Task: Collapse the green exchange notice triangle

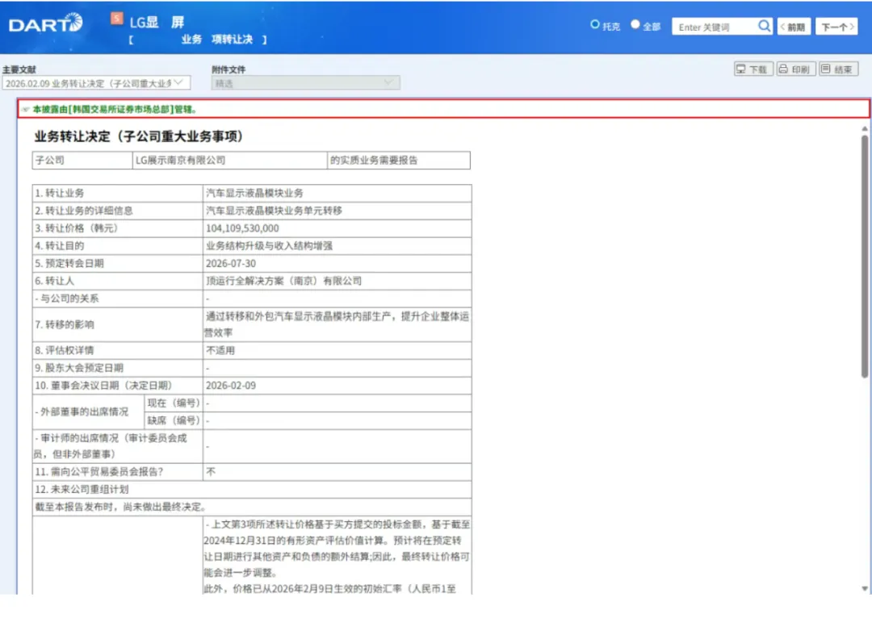Action: [x=26, y=110]
